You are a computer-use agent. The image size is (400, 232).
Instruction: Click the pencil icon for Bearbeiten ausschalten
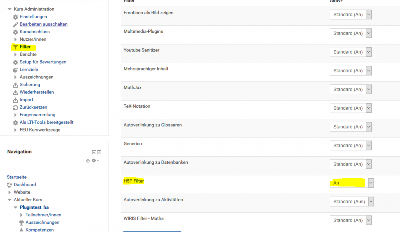[15, 24]
